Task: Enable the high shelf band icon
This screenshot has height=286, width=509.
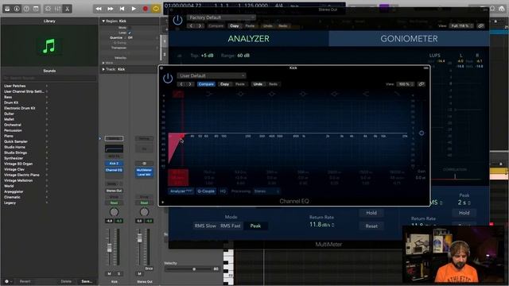Action: (366, 94)
